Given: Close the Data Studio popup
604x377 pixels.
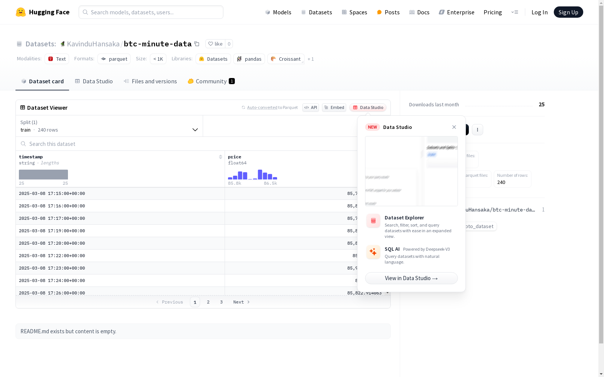Looking at the screenshot, I should coord(454,127).
